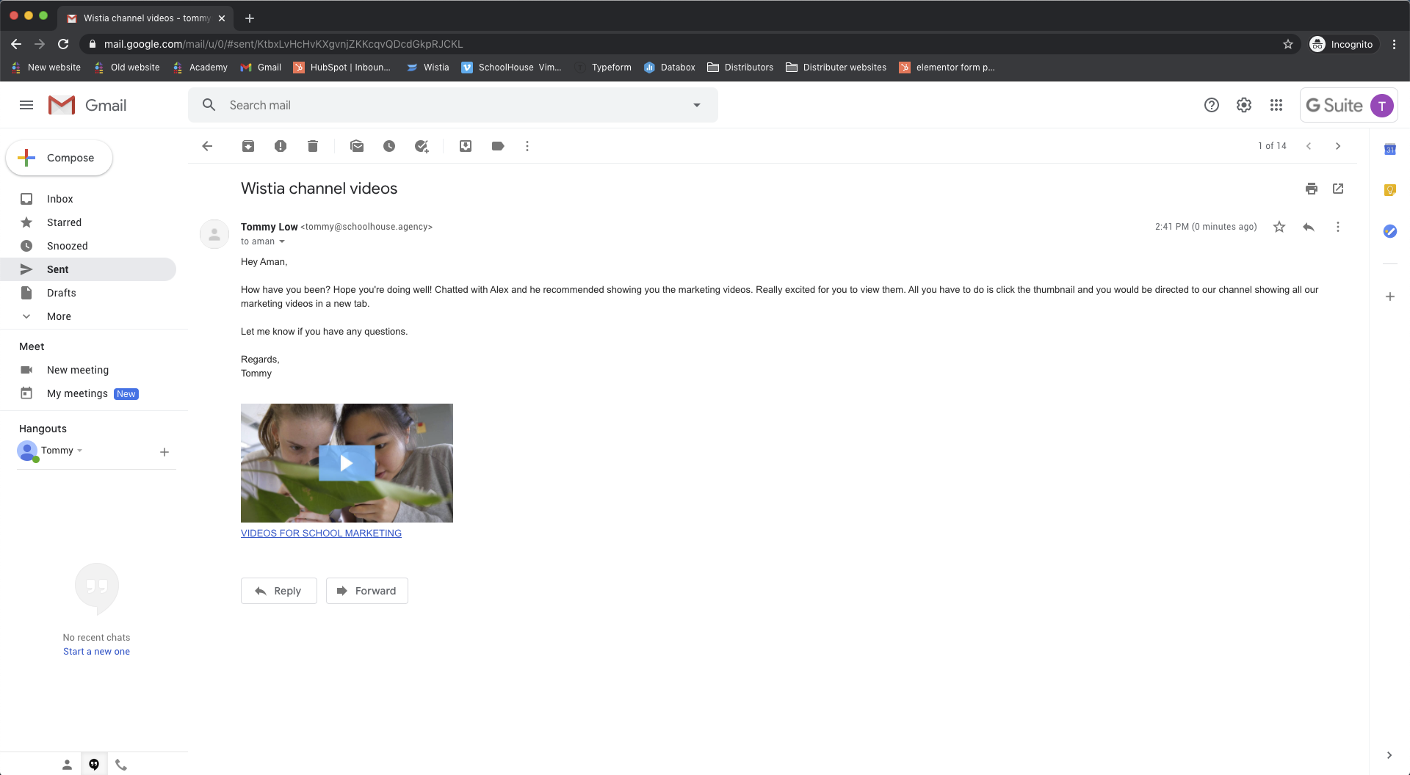The image size is (1410, 775).
Task: Show search options dropdown arrow
Action: [x=697, y=105]
